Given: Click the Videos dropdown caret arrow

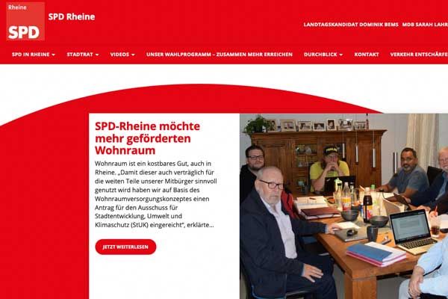Looking at the screenshot, I should click(x=133, y=55).
